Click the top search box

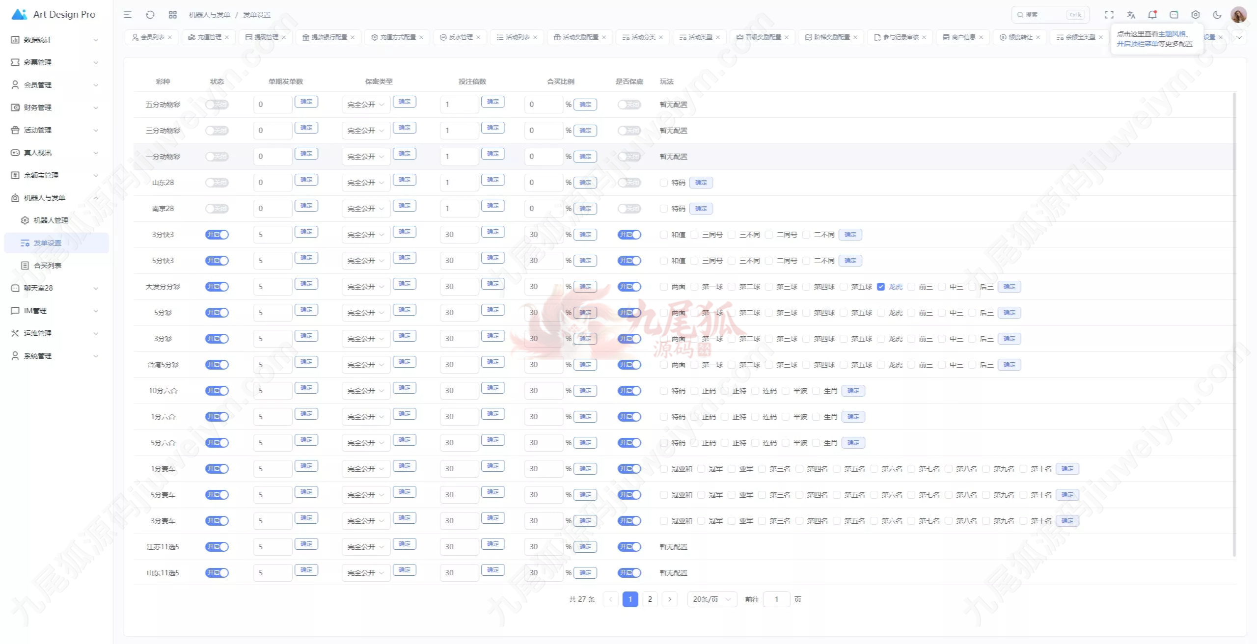pyautogui.click(x=1046, y=15)
